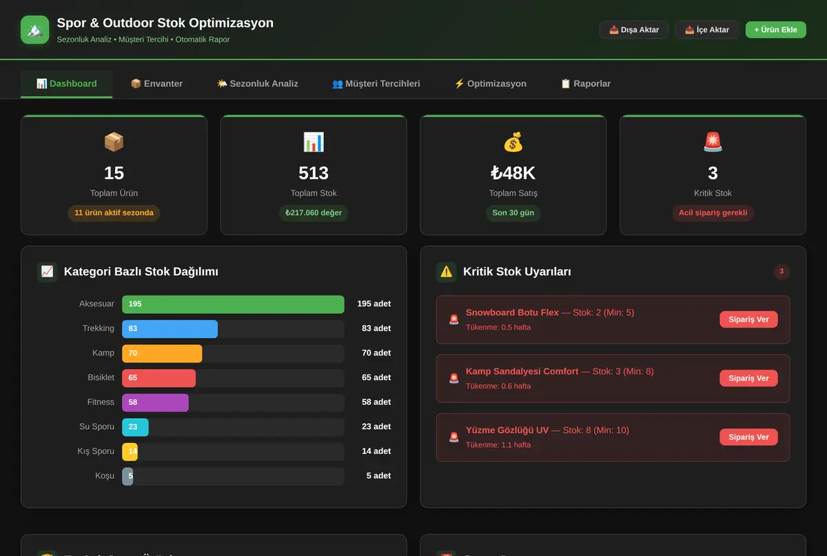
Task: Add a product with Ürün Ekle
Action: tap(776, 30)
